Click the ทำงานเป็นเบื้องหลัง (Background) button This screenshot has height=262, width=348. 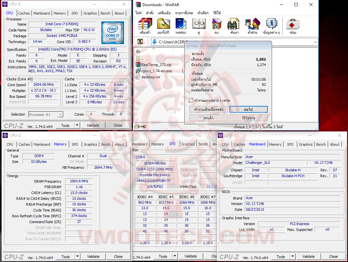tap(208, 109)
